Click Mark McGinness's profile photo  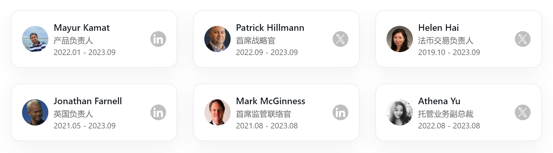click(217, 112)
